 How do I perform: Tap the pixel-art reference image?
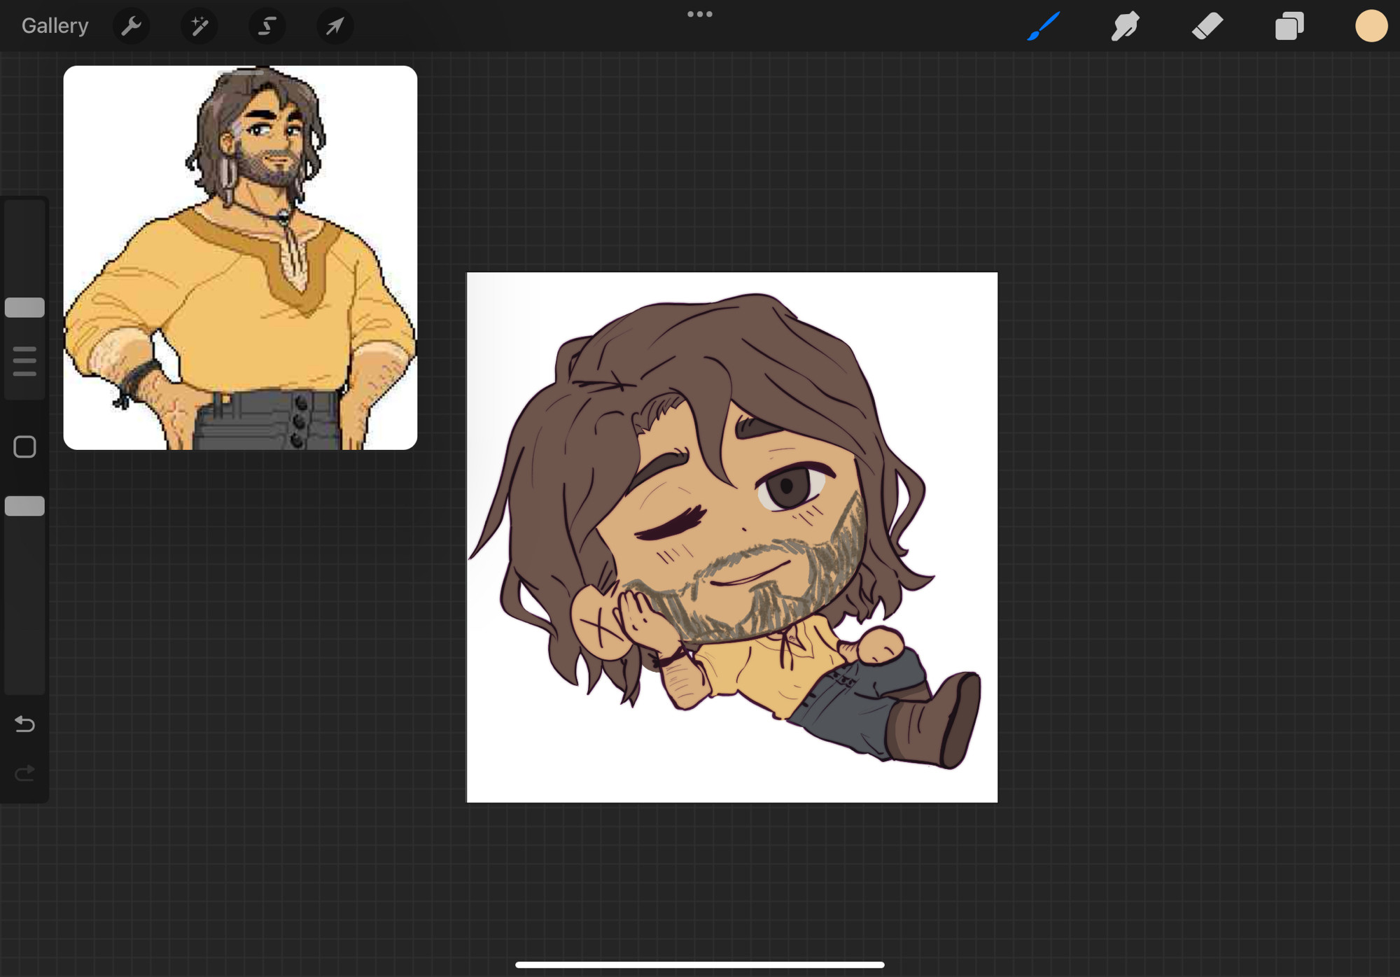click(x=240, y=258)
